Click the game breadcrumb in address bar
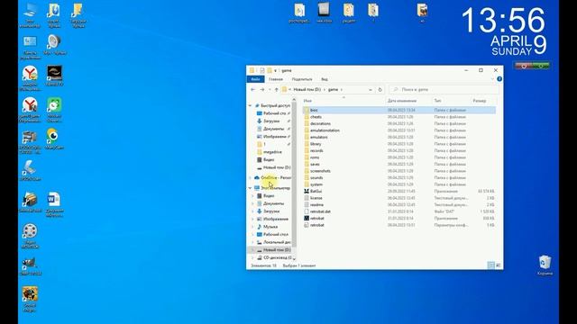This screenshot has height=324, width=577. (333, 90)
